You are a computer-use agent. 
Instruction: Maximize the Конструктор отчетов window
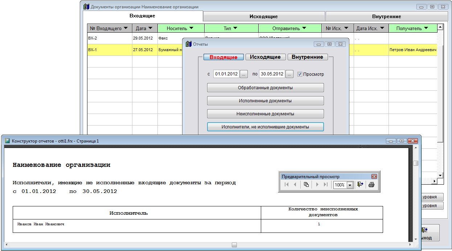402,141
